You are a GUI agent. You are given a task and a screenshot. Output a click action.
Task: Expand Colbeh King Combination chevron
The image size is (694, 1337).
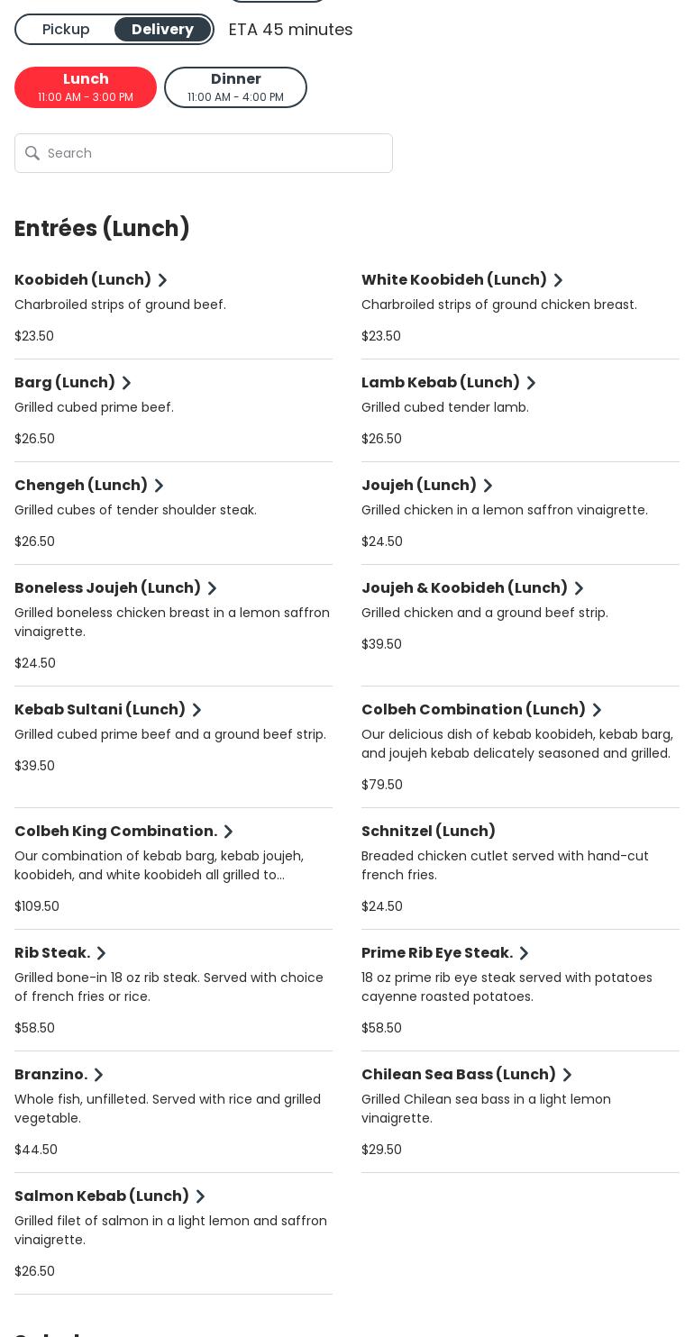pyautogui.click(x=228, y=832)
